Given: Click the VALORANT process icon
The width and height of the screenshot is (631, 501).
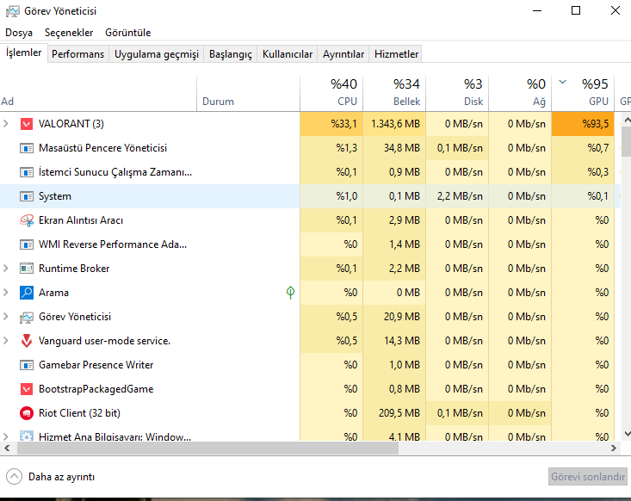Looking at the screenshot, I should click(x=27, y=124).
